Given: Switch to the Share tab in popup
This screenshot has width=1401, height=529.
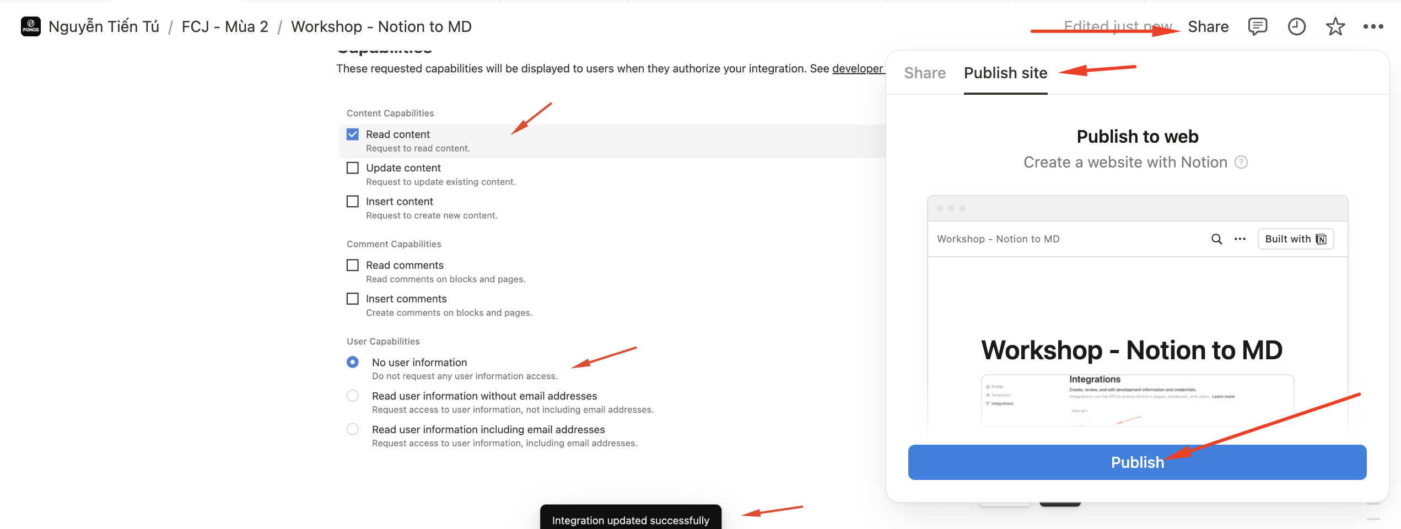Looking at the screenshot, I should coord(925,73).
